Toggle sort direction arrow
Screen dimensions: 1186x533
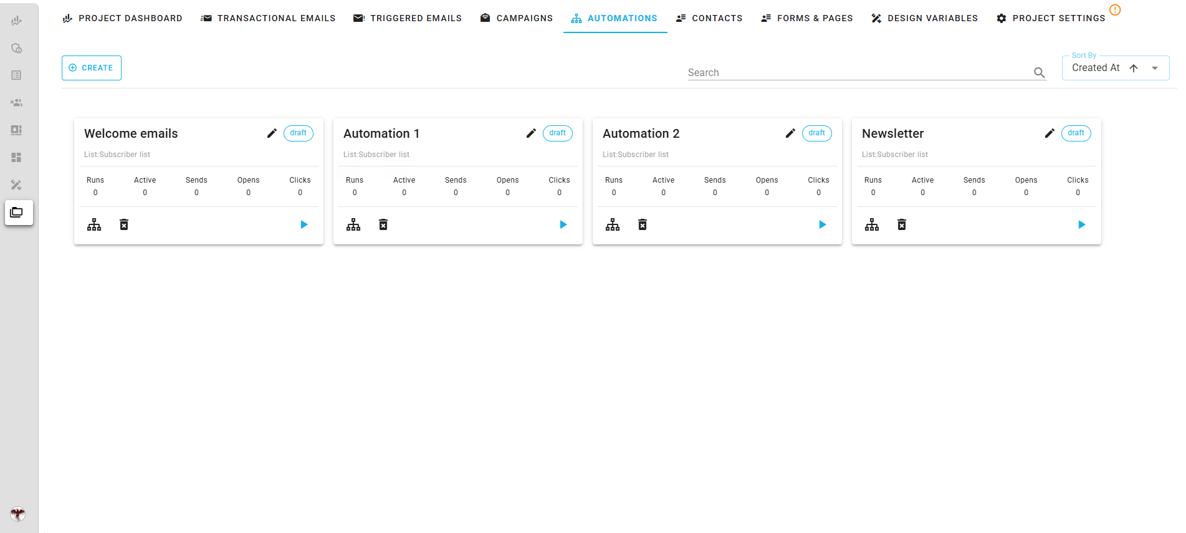pos(1134,68)
